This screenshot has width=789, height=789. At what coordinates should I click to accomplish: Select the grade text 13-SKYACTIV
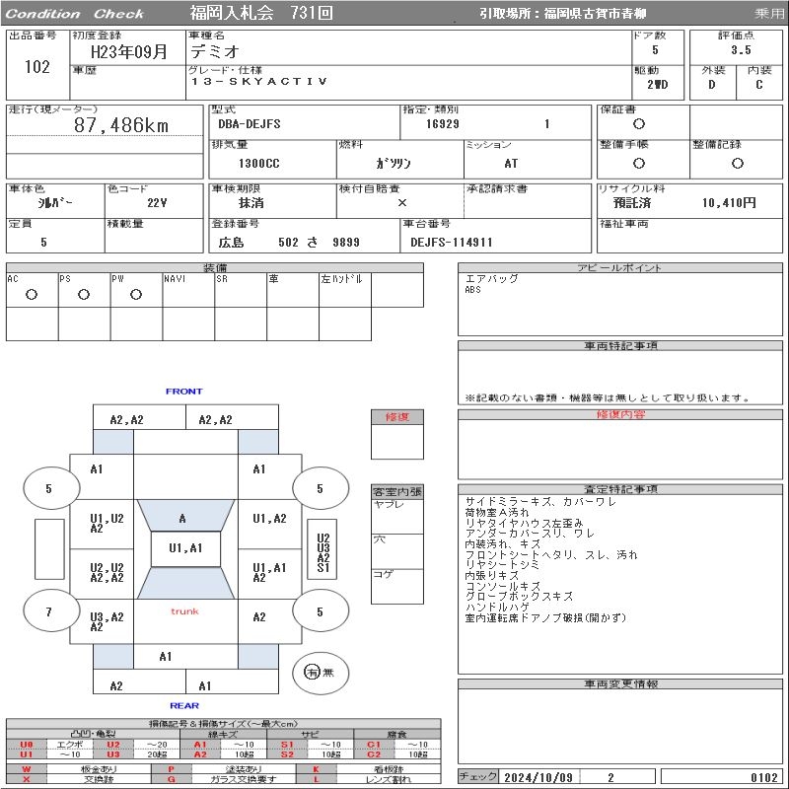pyautogui.click(x=259, y=81)
